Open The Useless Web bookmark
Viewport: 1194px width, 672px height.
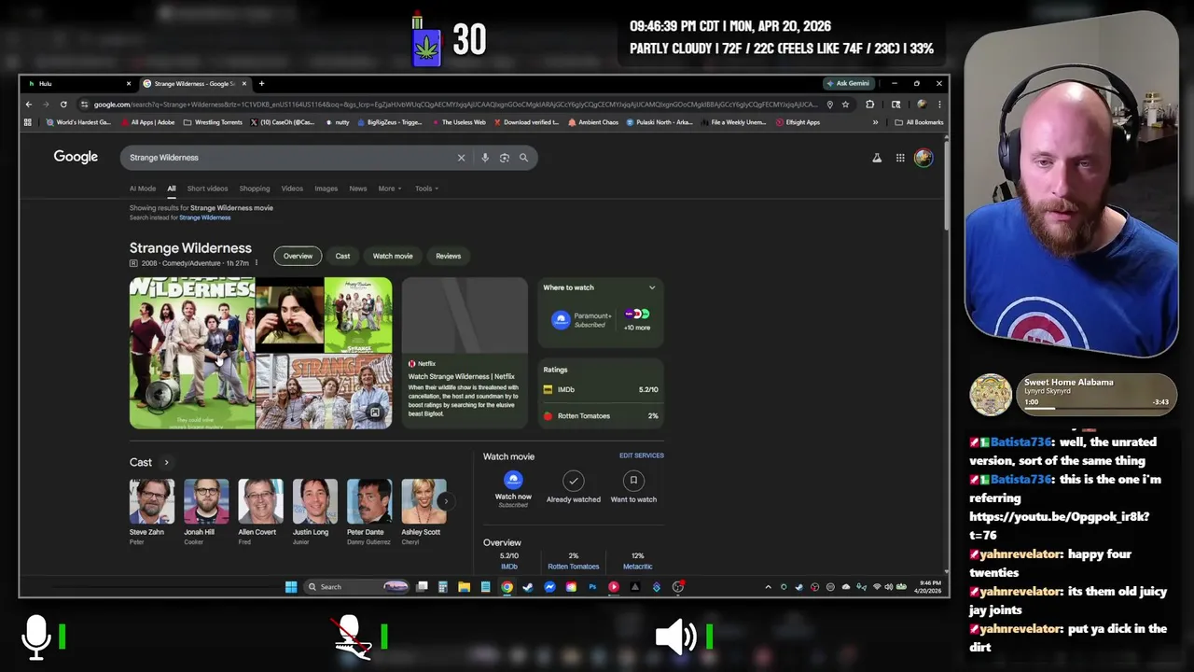[458, 122]
